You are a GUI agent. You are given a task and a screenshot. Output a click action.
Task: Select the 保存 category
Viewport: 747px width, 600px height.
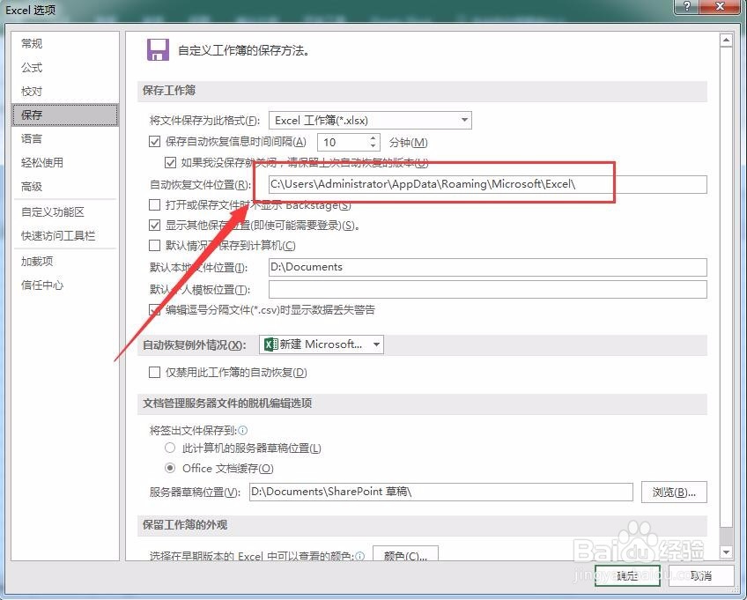click(65, 115)
